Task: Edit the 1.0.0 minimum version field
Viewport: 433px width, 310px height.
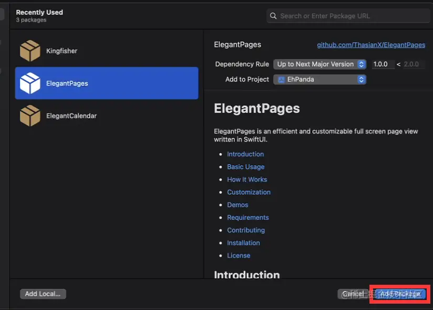Action: click(383, 64)
